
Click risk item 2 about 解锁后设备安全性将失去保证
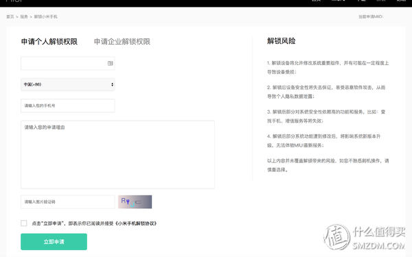(326, 92)
